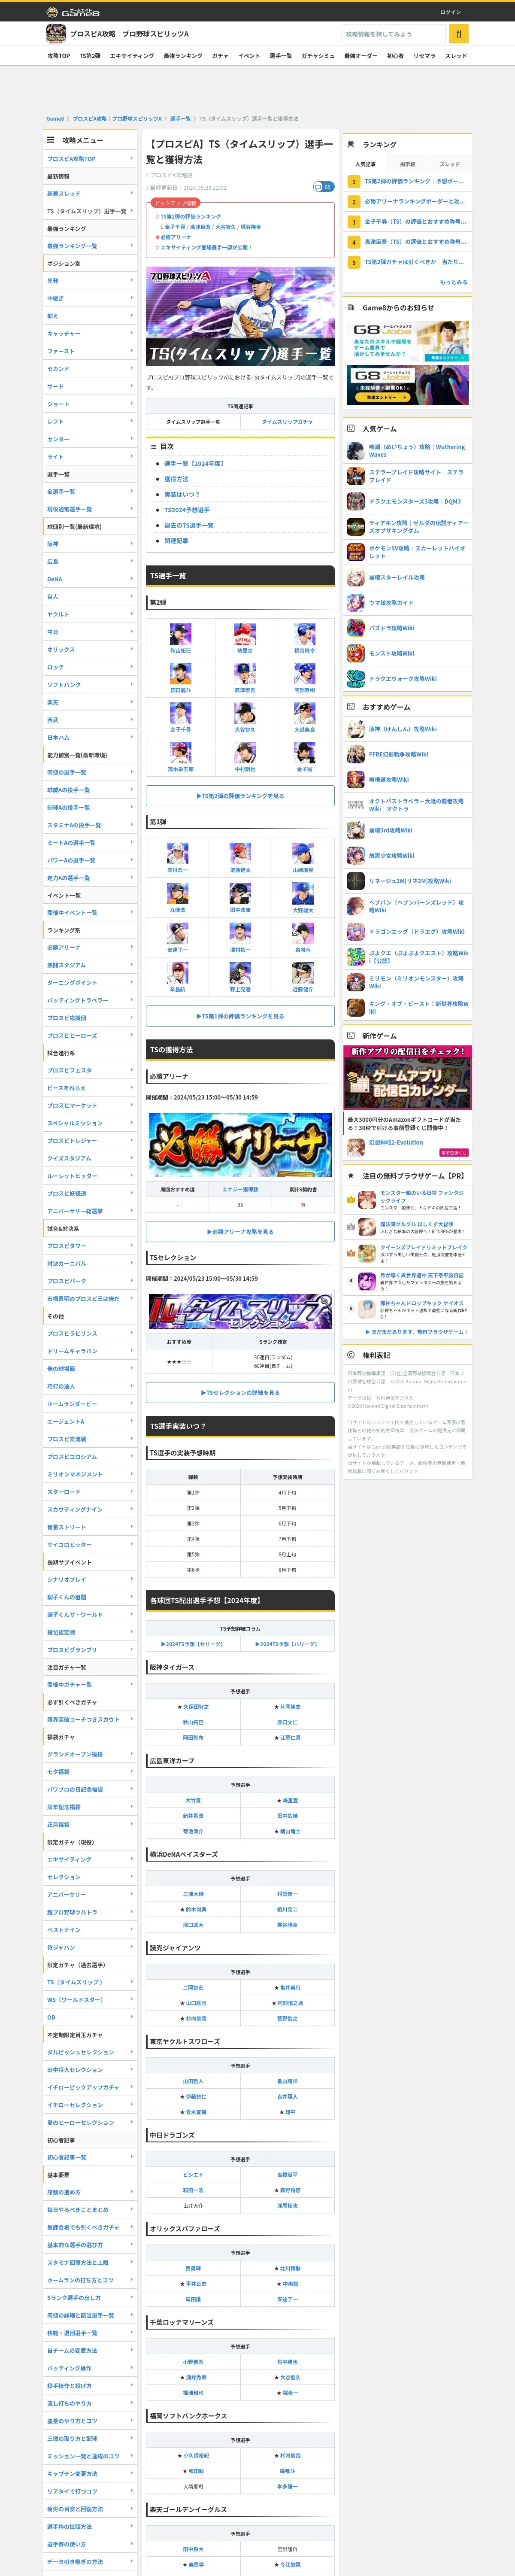Click TS第2弾の評価ランキングを見る button
Screen dimensions: 515x2576
(x=240, y=796)
